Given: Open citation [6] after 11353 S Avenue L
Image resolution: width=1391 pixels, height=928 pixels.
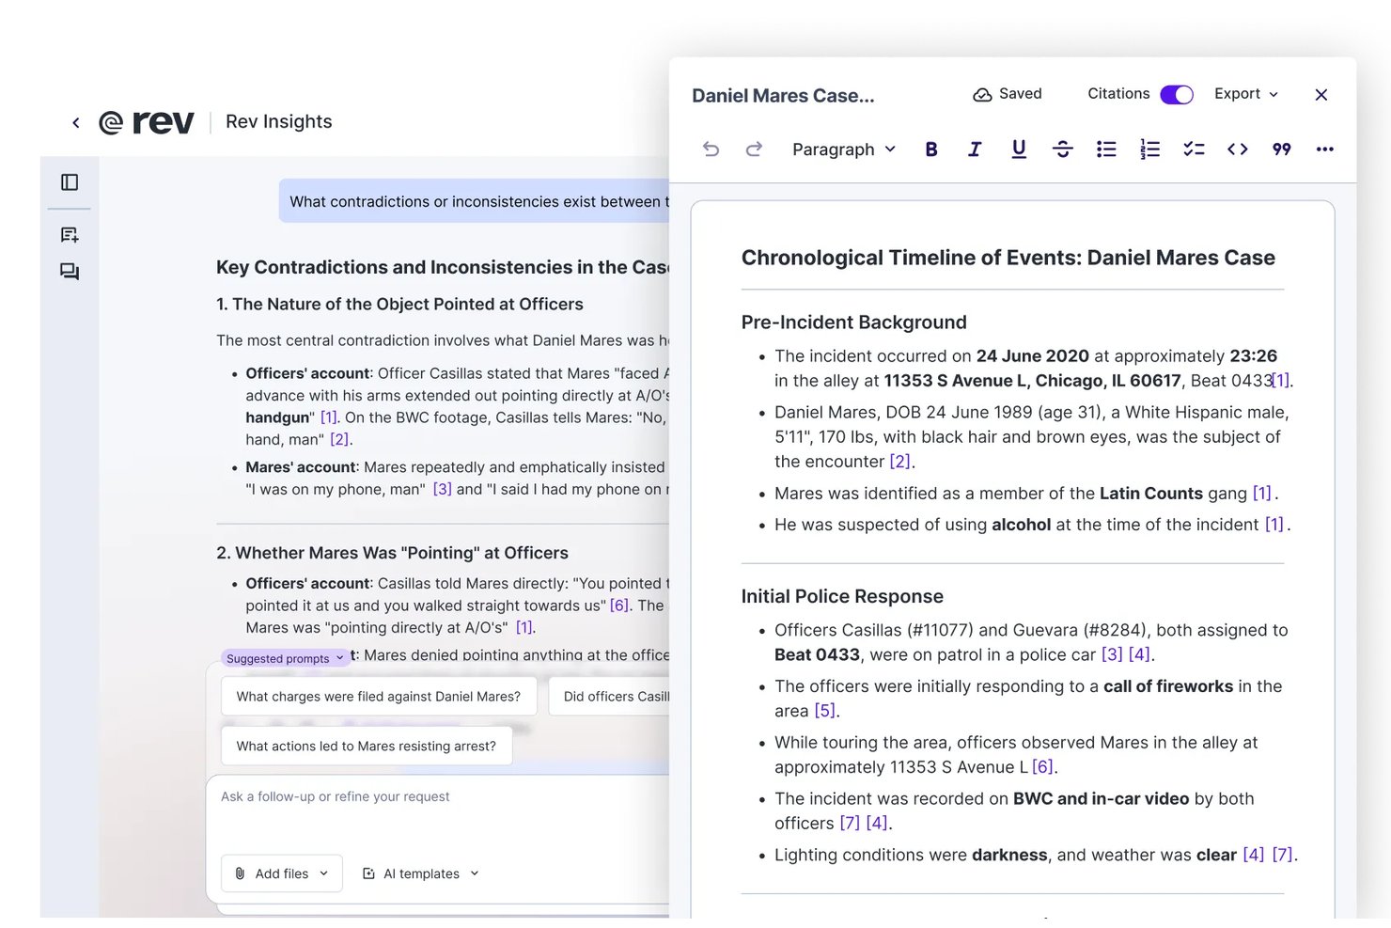Looking at the screenshot, I should (x=1042, y=767).
